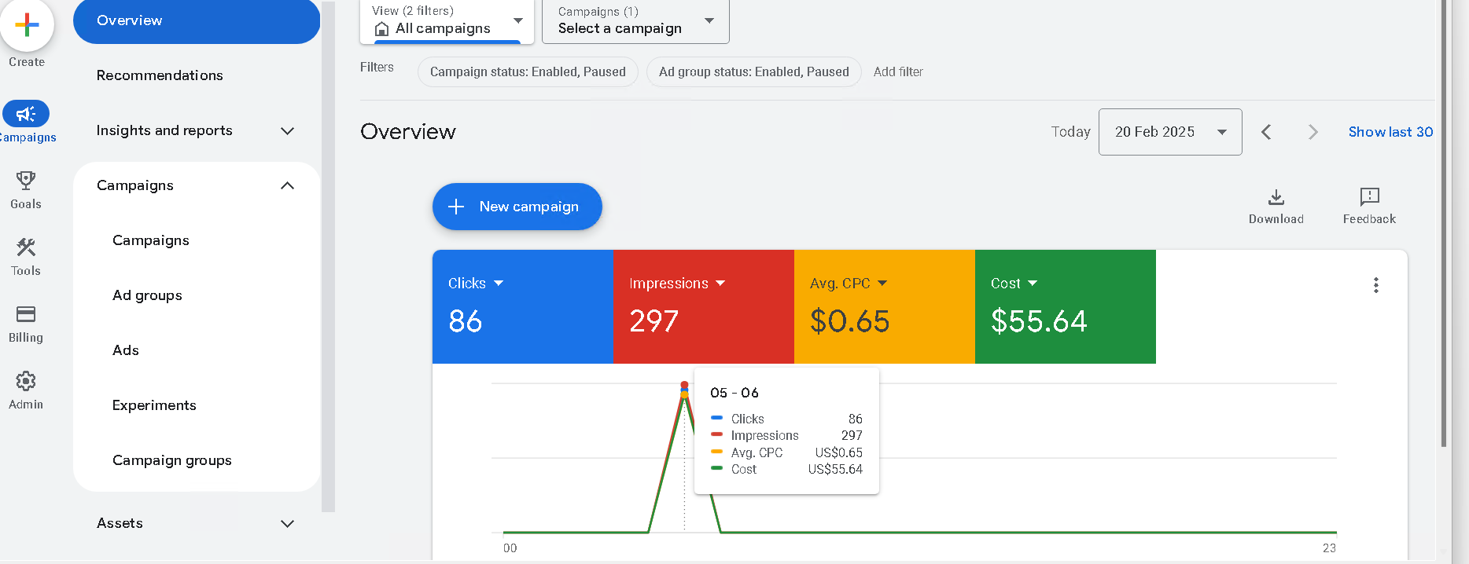
Task: Click the Download icon
Action: pyautogui.click(x=1276, y=196)
